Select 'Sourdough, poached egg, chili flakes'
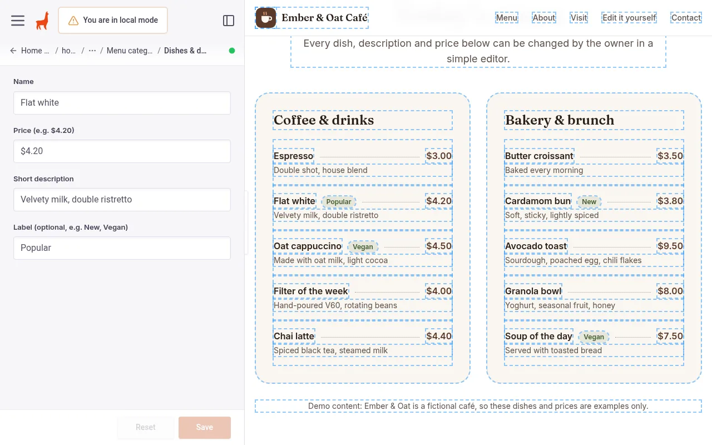The image size is (712, 445). tap(573, 260)
